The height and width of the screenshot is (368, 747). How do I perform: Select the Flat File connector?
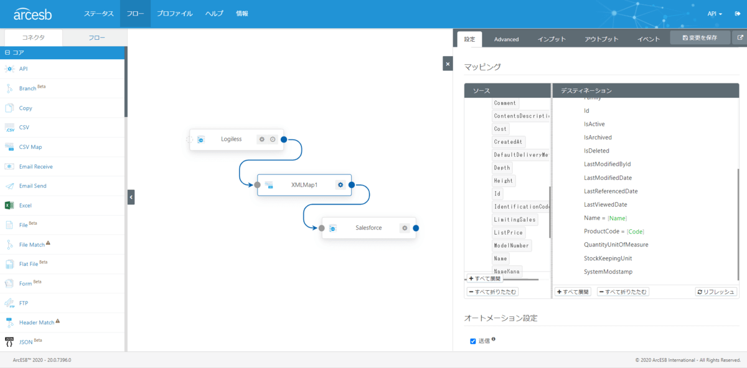point(62,263)
